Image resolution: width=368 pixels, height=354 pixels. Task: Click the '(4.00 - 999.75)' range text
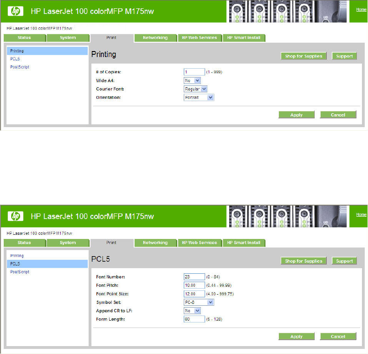pos(220,294)
